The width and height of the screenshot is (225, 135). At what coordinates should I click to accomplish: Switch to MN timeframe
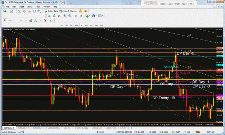(101, 25)
